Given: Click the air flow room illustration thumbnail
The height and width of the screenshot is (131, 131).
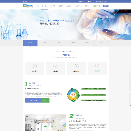Looking at the screenshot, I should click(45, 123).
